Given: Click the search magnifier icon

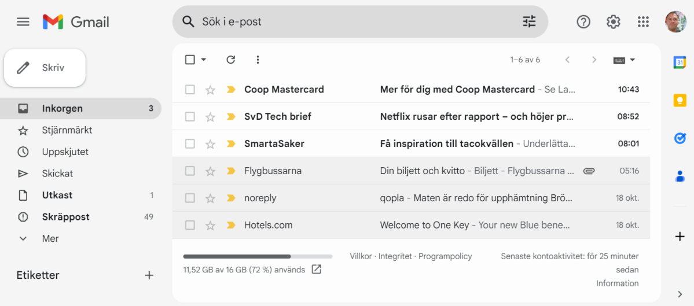Looking at the screenshot, I should (189, 21).
